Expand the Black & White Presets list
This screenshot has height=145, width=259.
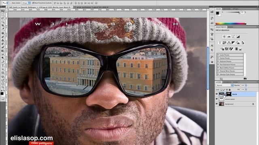coord(218,68)
